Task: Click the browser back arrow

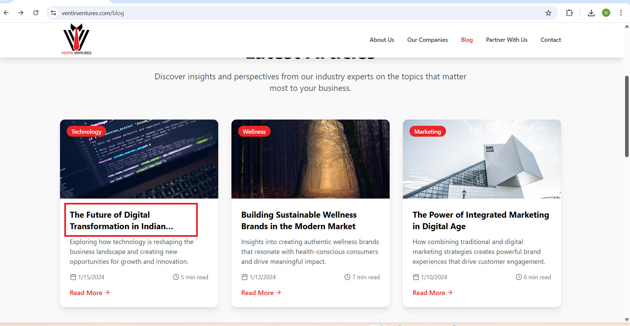Action: pyautogui.click(x=6, y=13)
